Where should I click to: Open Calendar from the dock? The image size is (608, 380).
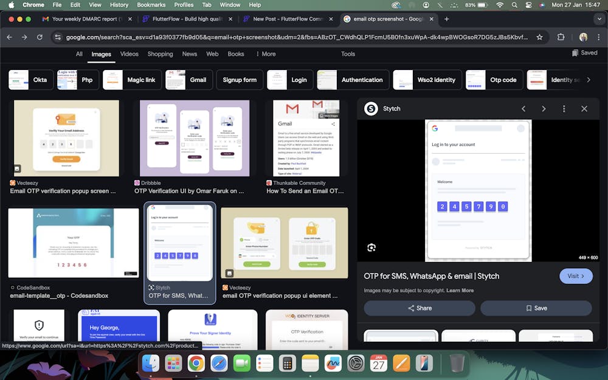[x=378, y=364]
